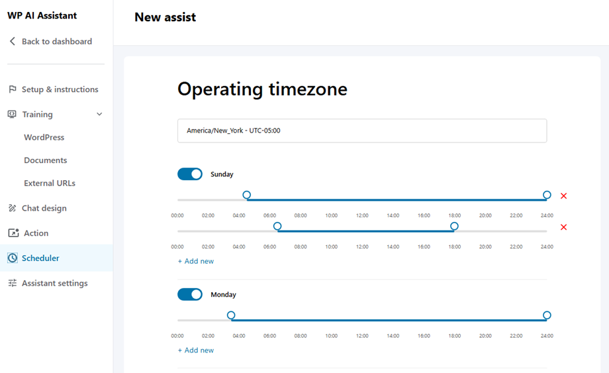Remove the second Sunday time range
Viewport: 609px width, 373px height.
(563, 227)
